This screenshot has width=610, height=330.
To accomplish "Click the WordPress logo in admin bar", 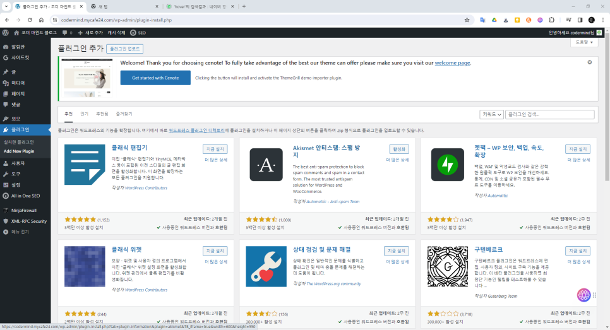I will coord(6,33).
